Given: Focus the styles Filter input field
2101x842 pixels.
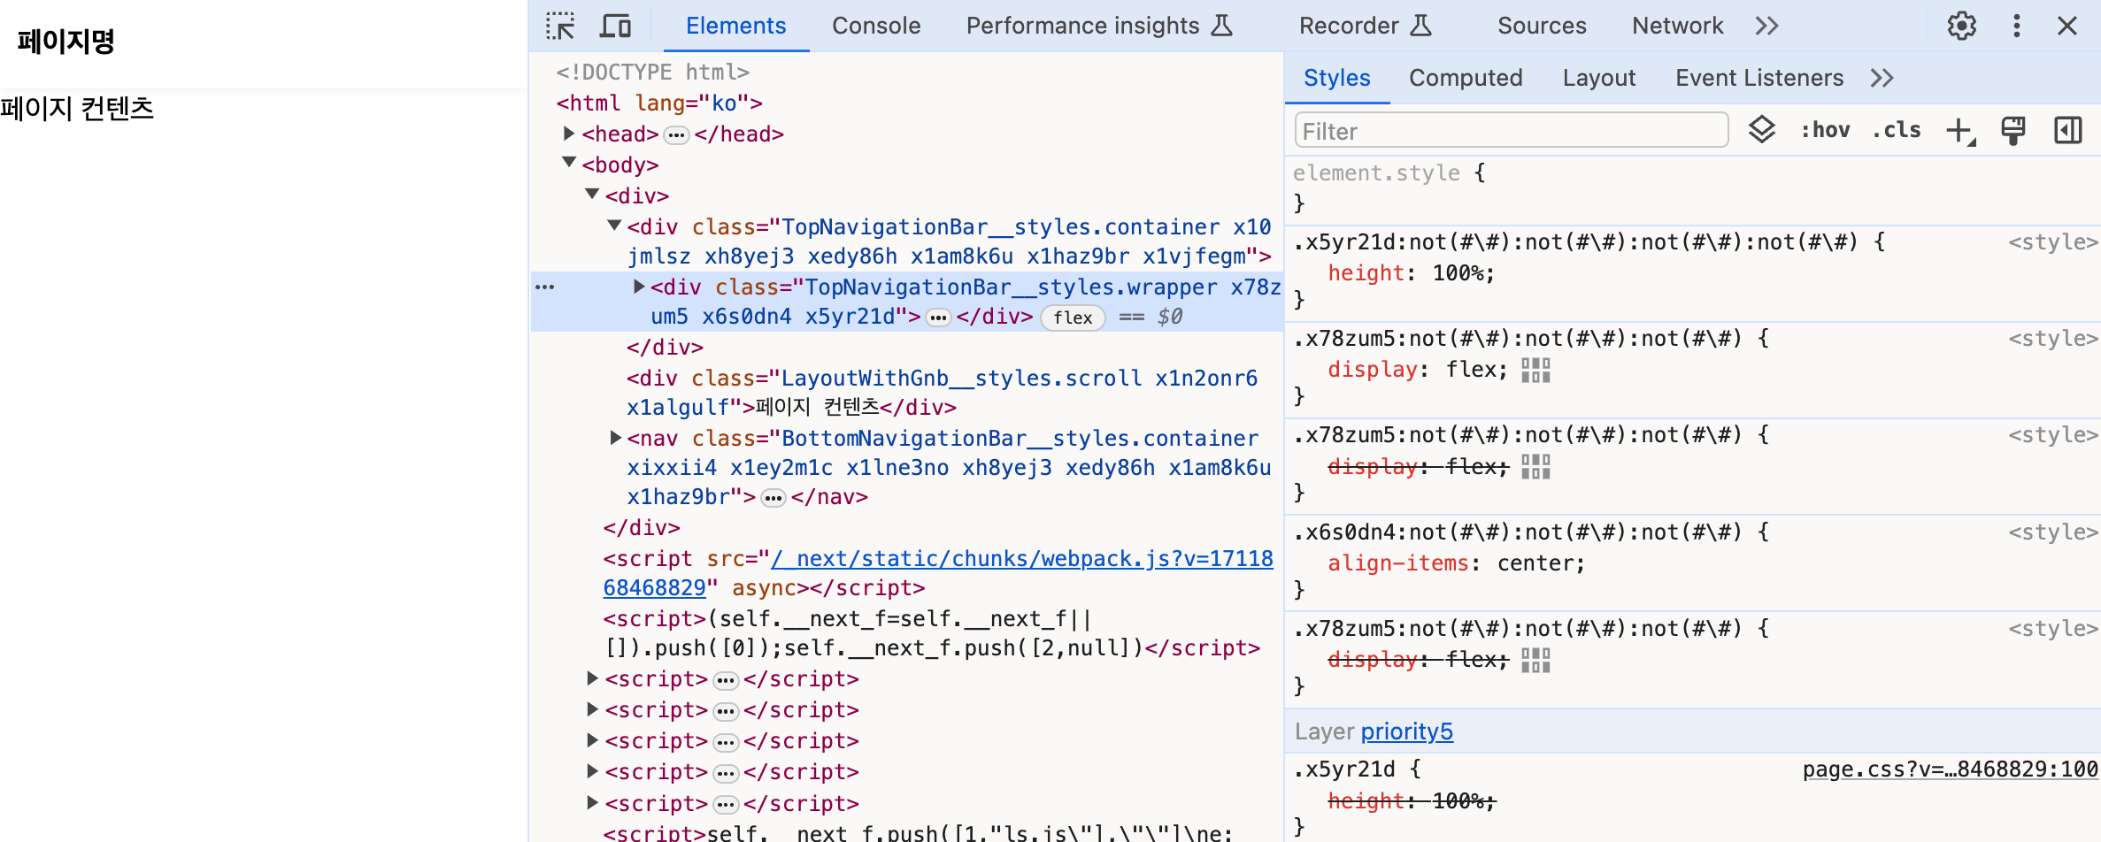Looking at the screenshot, I should [x=1511, y=131].
